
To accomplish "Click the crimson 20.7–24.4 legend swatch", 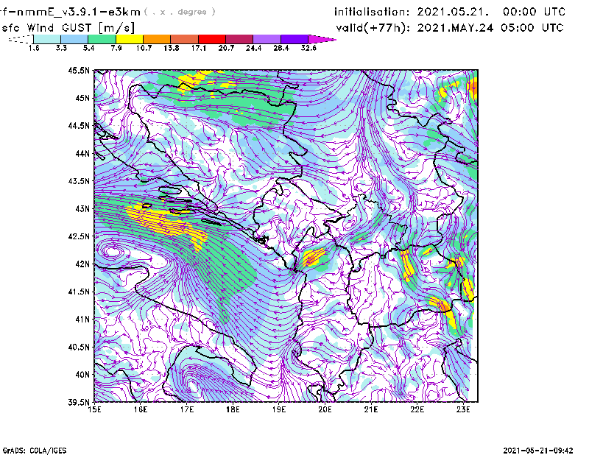I will click(239, 39).
